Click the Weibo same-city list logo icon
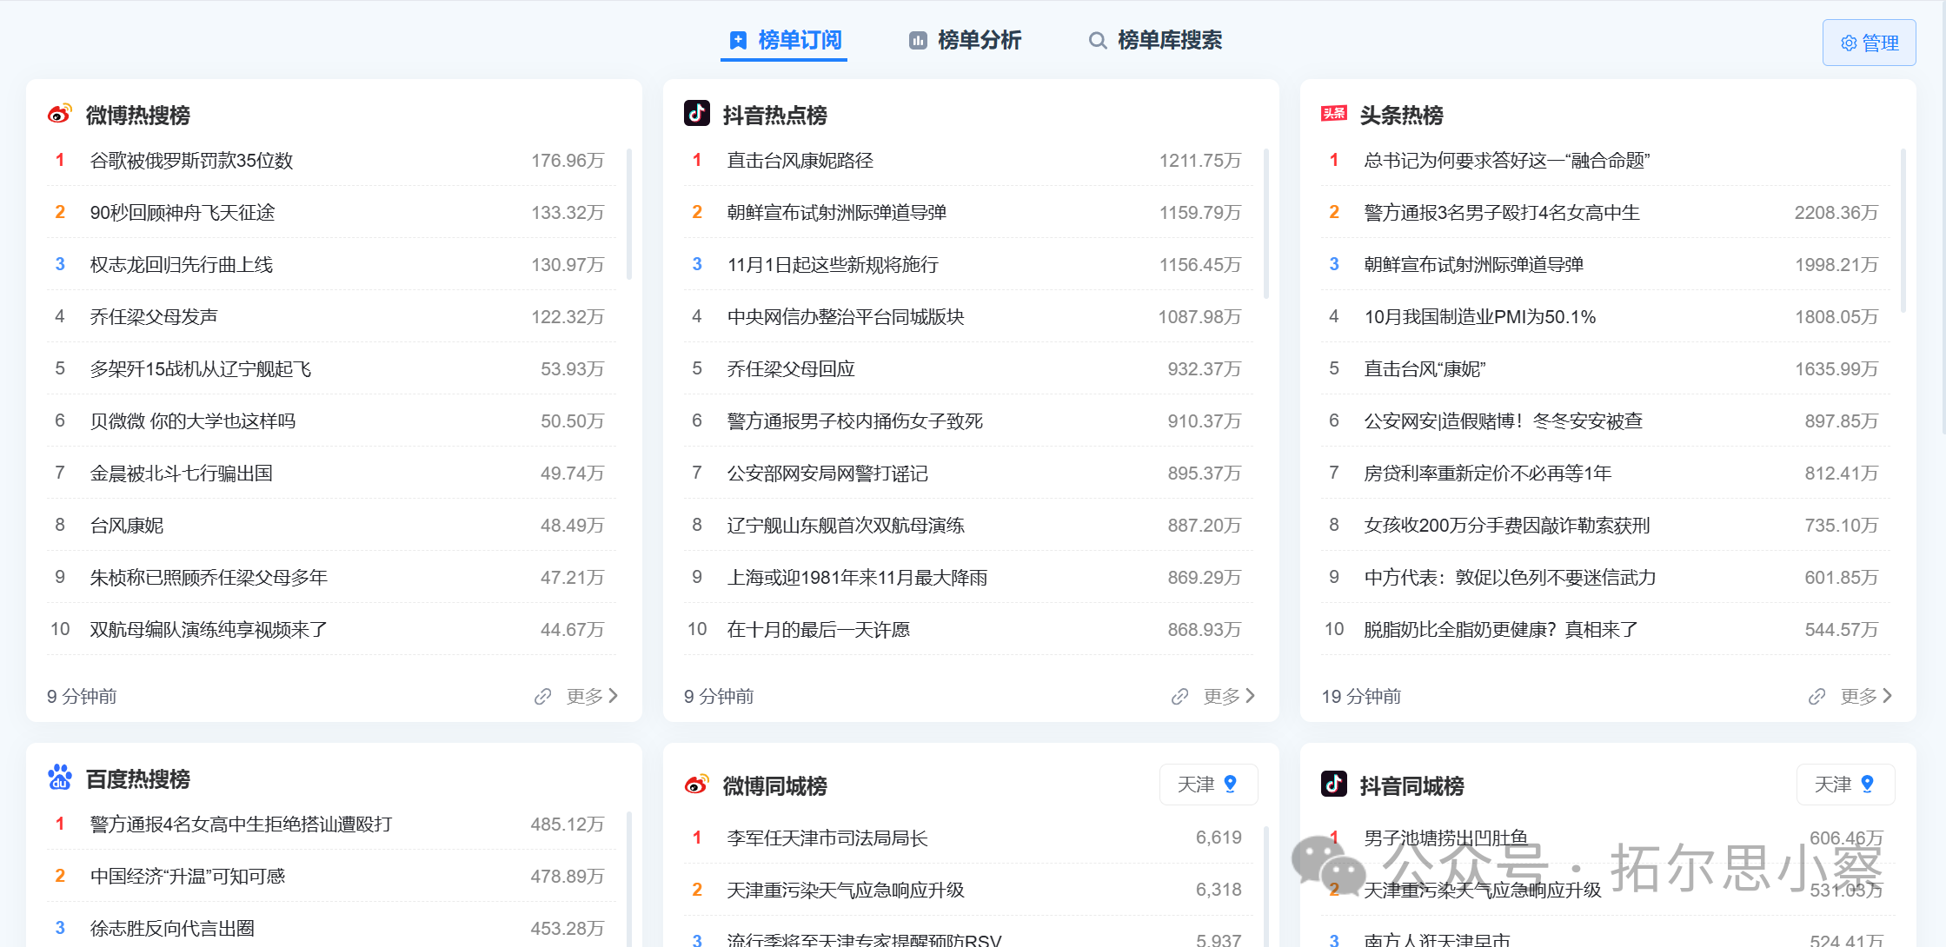1946x947 pixels. point(696,785)
